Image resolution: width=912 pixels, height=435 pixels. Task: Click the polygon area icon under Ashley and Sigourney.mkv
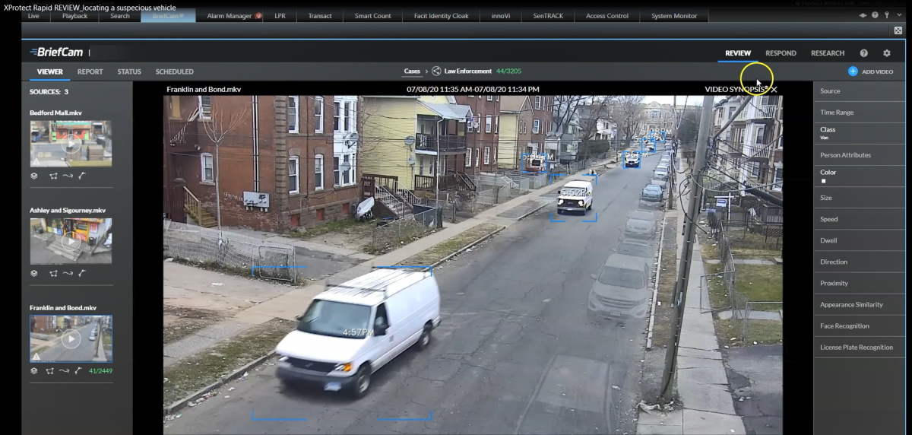pos(53,273)
